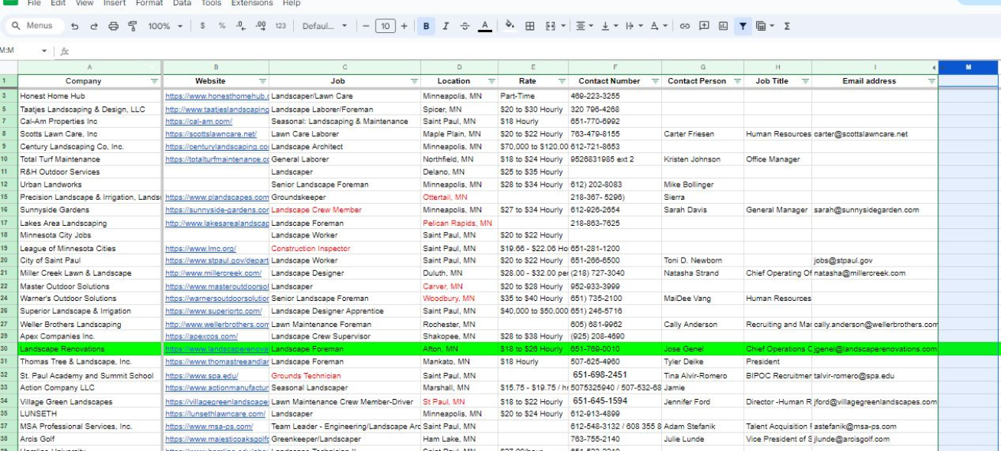The width and height of the screenshot is (1001, 451).
Task: Format selection as currency
Action: (x=202, y=26)
